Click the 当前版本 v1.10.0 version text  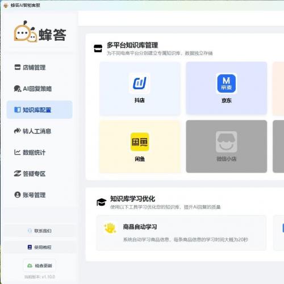[40, 277]
